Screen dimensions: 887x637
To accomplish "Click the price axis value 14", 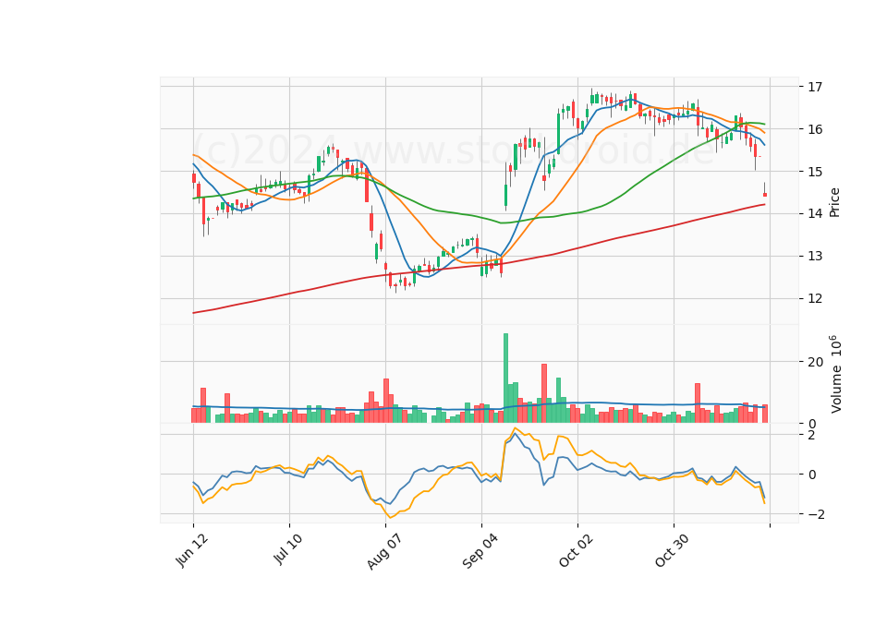I will [815, 213].
